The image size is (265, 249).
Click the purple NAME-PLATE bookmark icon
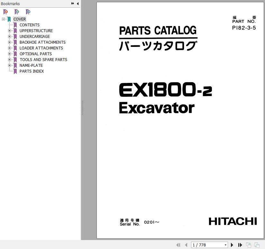click(15, 65)
